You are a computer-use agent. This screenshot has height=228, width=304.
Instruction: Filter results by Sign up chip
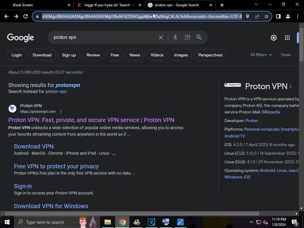coord(69,55)
